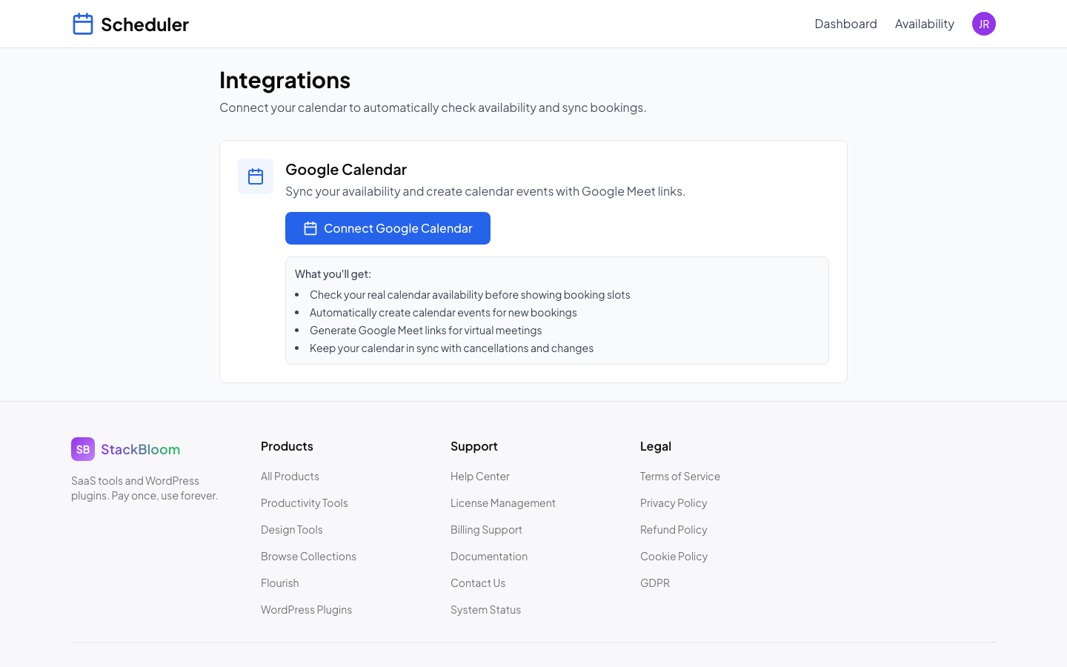Click the calendar icon inside the Connect button
The width and height of the screenshot is (1067, 667).
point(310,228)
